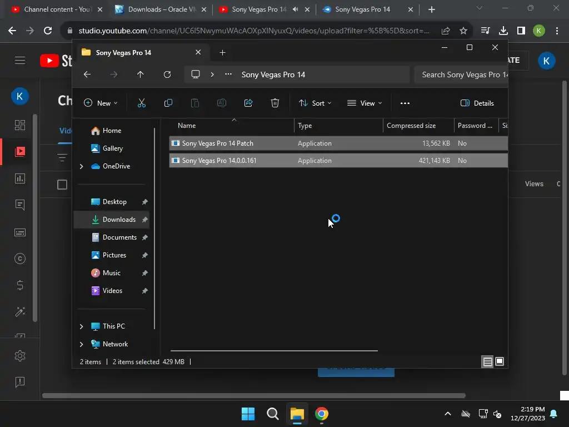
Task: Open YouTube Studio Analytics sidebar icon
Action: pos(20,178)
